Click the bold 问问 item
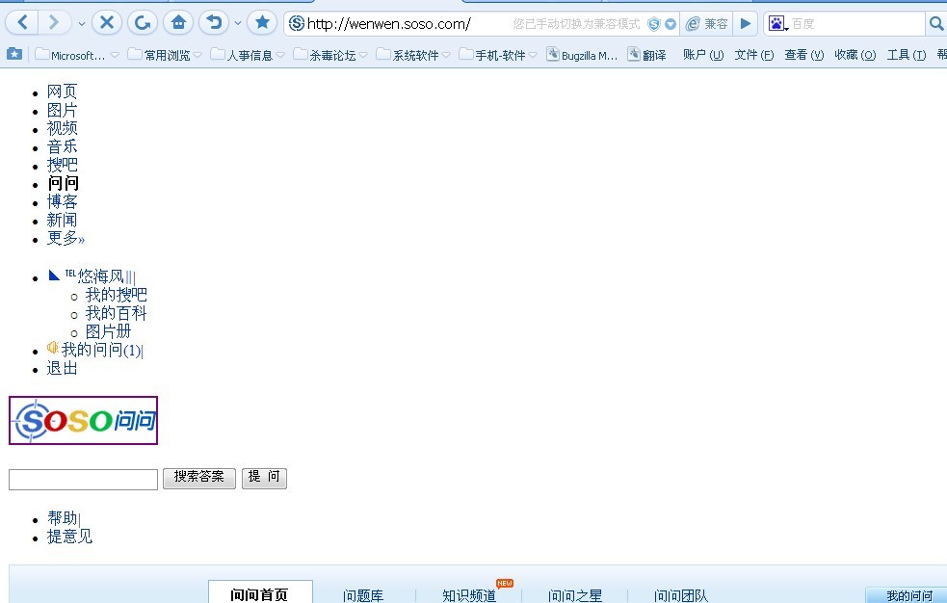The width and height of the screenshot is (947, 603). click(64, 183)
